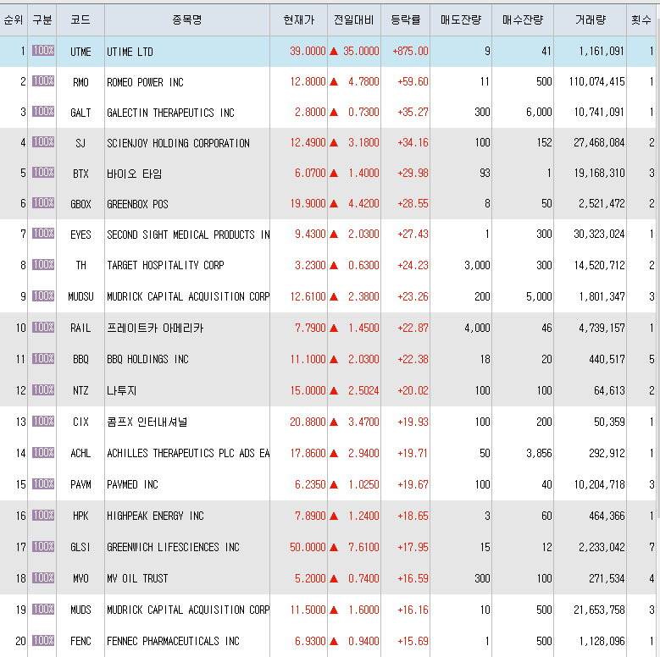
Task: Click the 100% badge in NTZ row
Action: coord(43,389)
